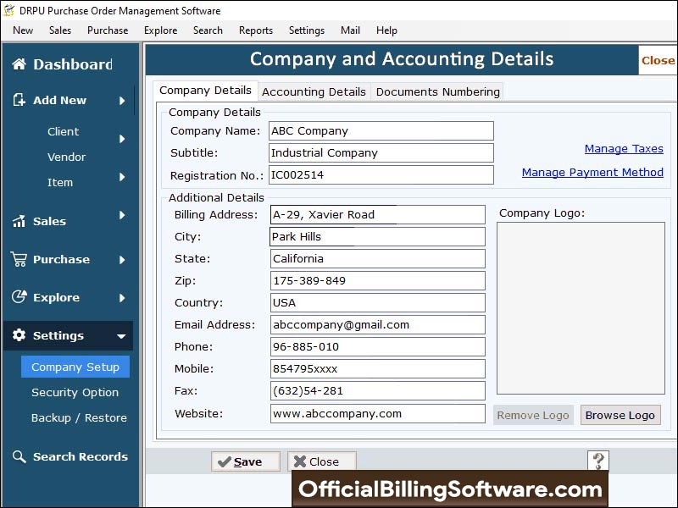Open the Documents Numbering tab

(x=437, y=91)
